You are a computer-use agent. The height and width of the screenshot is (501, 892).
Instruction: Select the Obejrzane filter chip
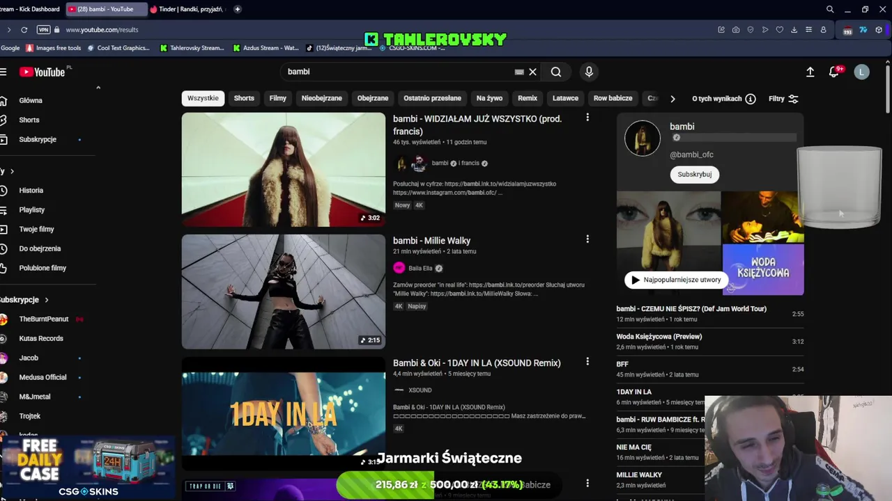point(373,98)
